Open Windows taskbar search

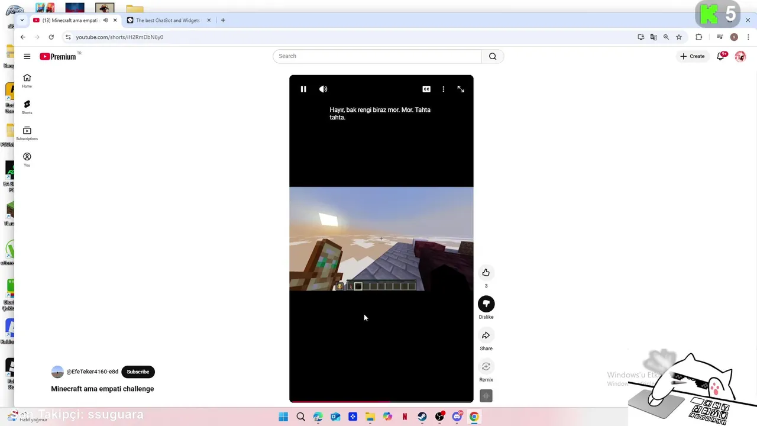coord(300,417)
